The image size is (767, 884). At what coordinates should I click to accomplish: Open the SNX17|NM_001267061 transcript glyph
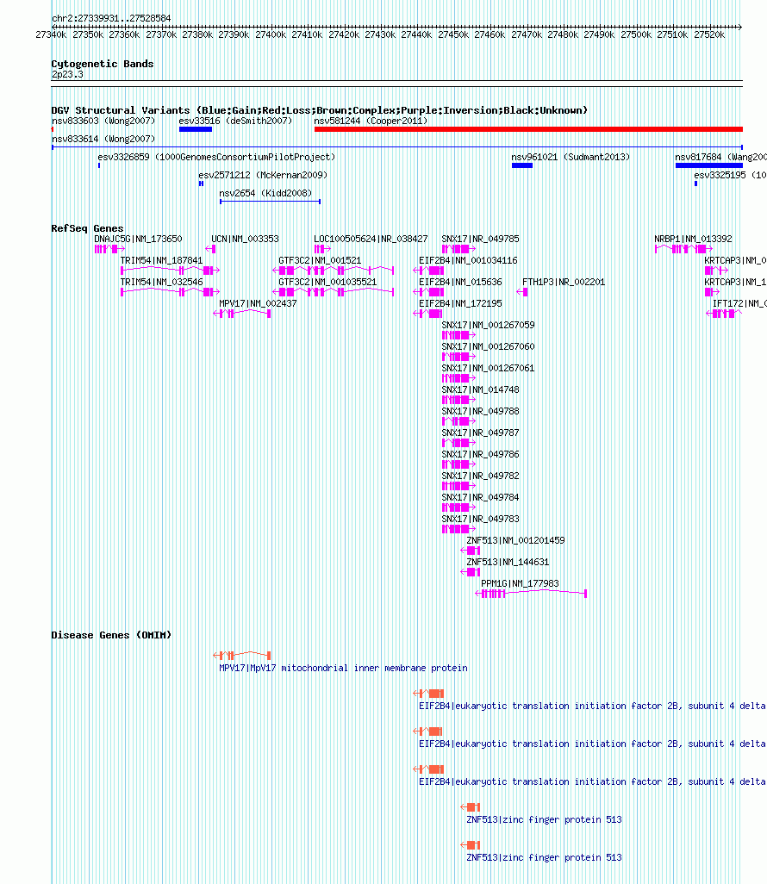pos(458,378)
